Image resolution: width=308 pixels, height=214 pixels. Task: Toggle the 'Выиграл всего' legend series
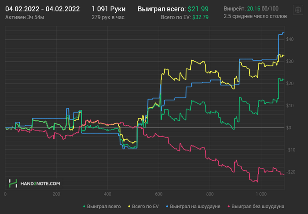[102, 207]
